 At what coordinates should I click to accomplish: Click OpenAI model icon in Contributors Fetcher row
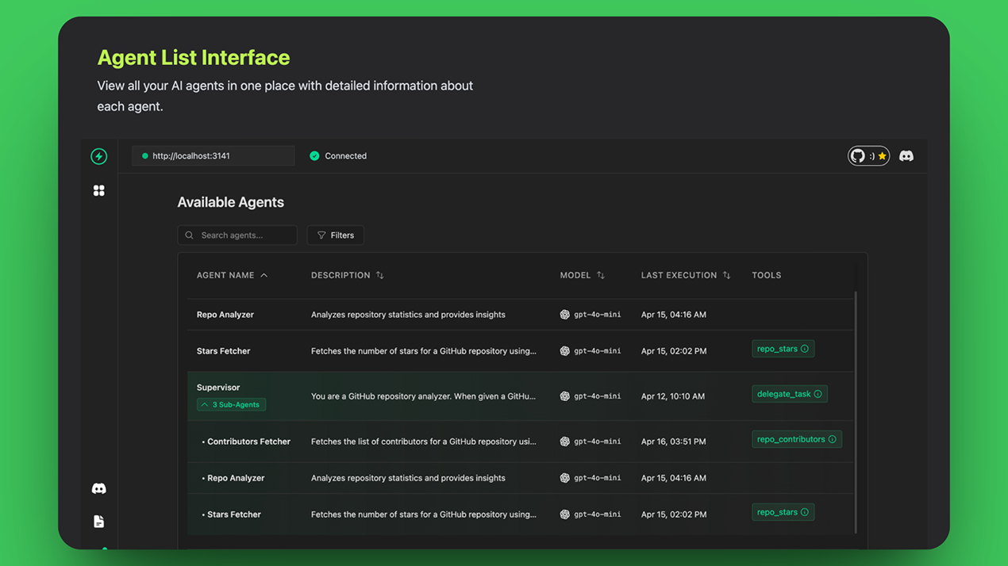click(x=565, y=442)
